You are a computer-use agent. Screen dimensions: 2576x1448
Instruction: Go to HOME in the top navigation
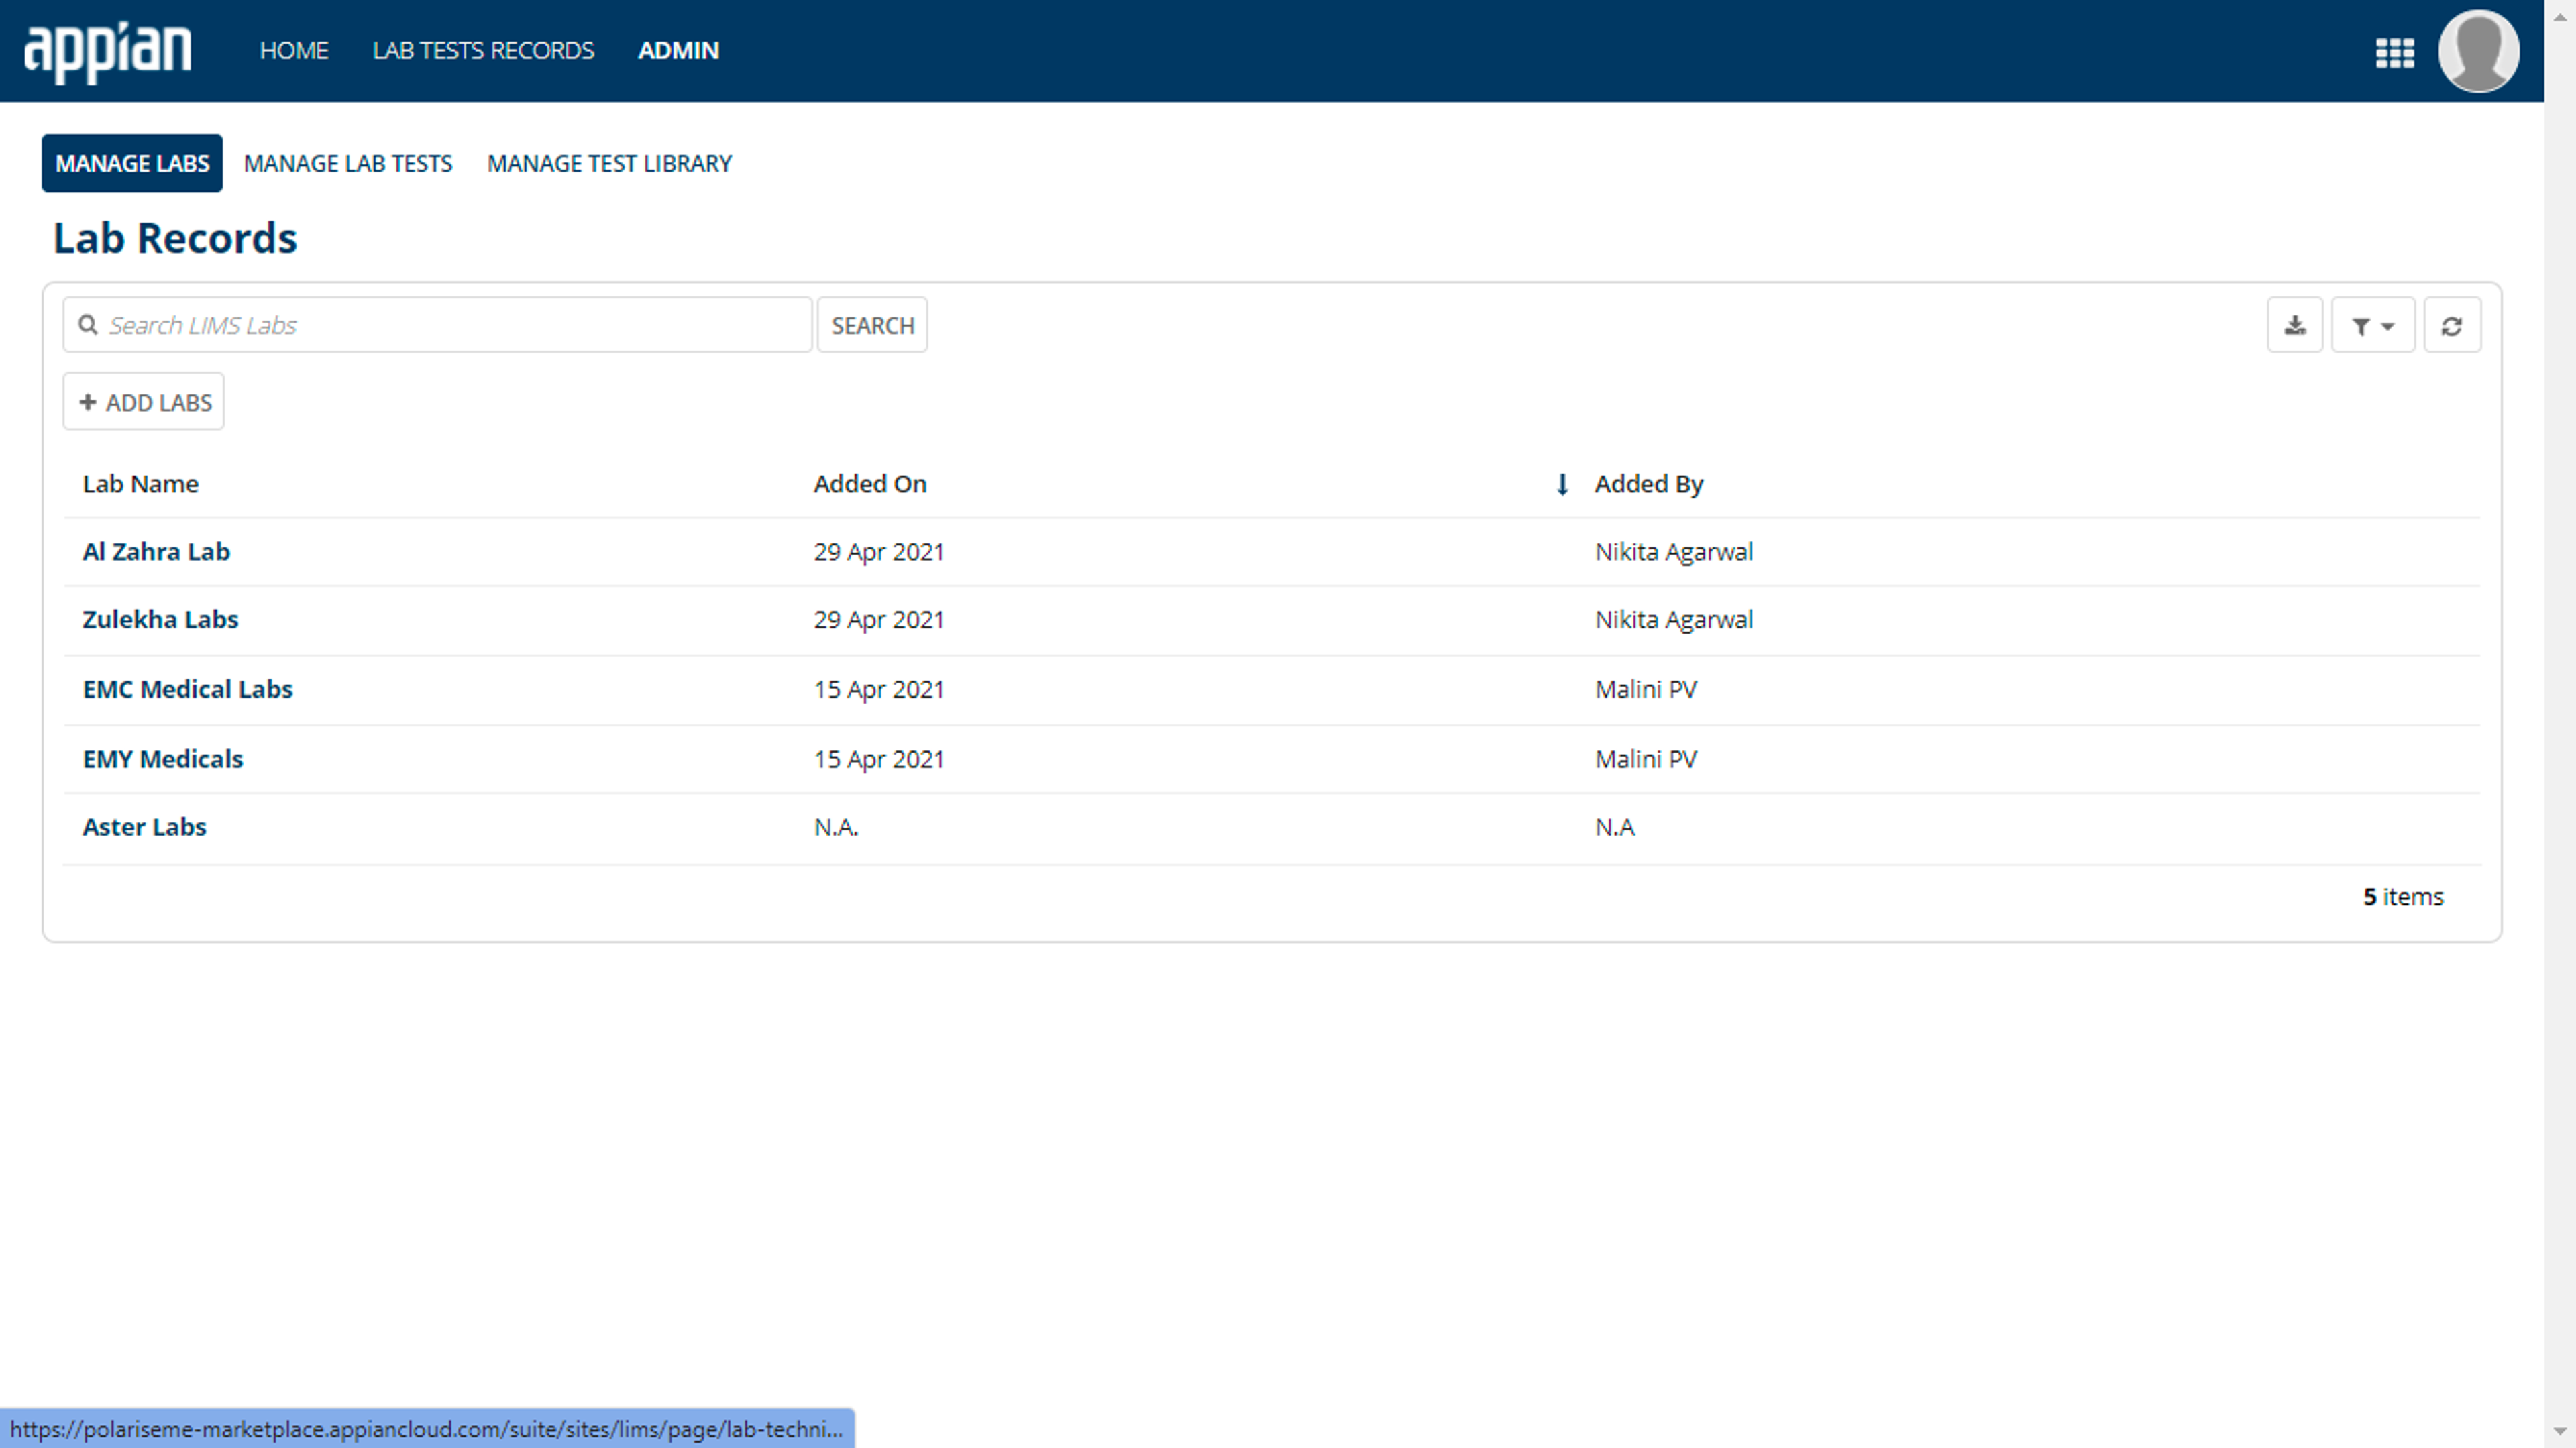(x=294, y=51)
